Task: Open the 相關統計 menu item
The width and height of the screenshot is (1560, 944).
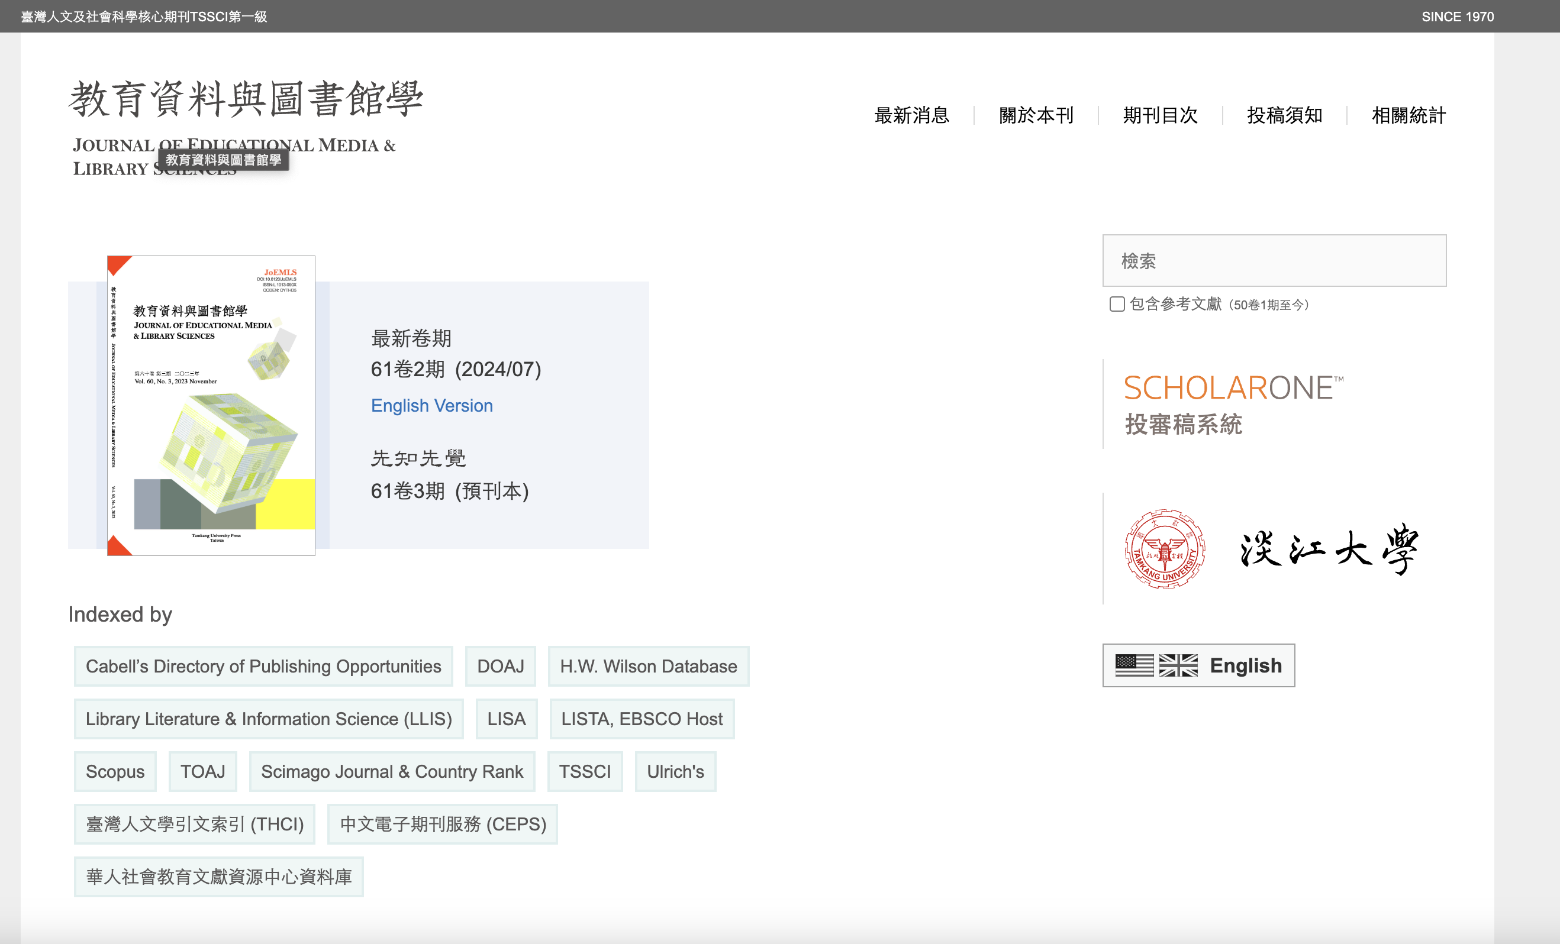Action: [x=1408, y=115]
